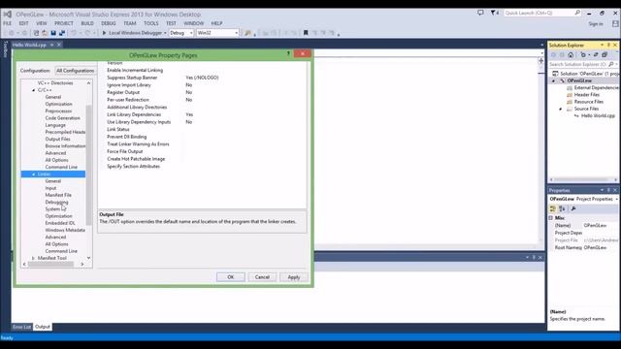Click Alphabetical sort icon in Properties panel
The width and height of the screenshot is (621, 349).
tap(562, 209)
